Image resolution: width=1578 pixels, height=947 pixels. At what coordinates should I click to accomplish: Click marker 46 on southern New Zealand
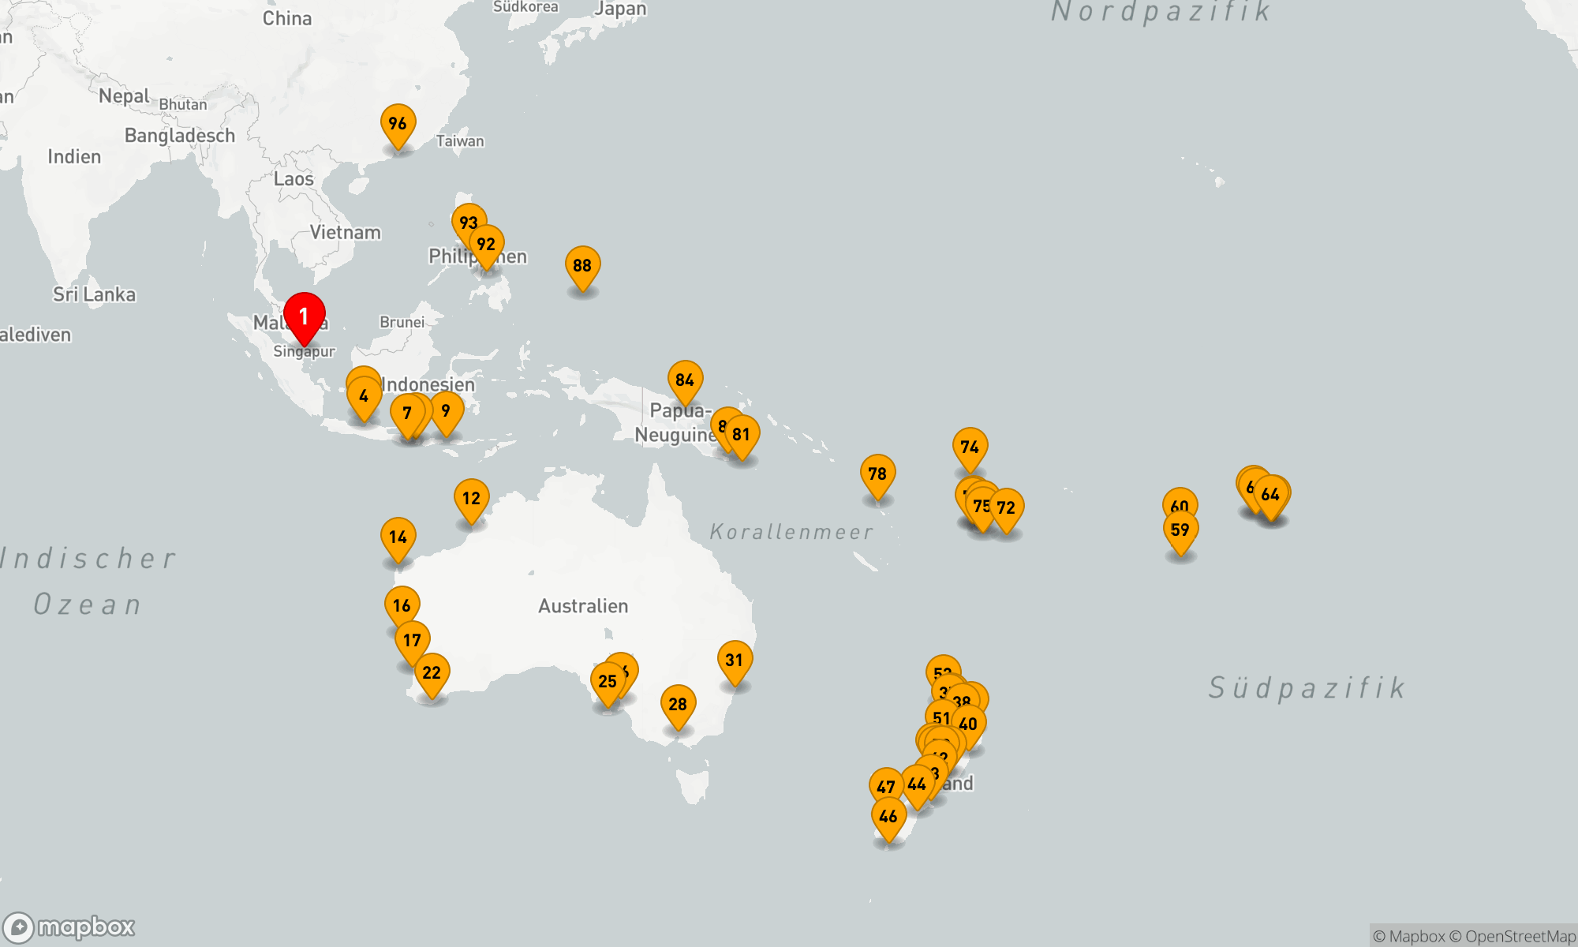click(x=888, y=817)
